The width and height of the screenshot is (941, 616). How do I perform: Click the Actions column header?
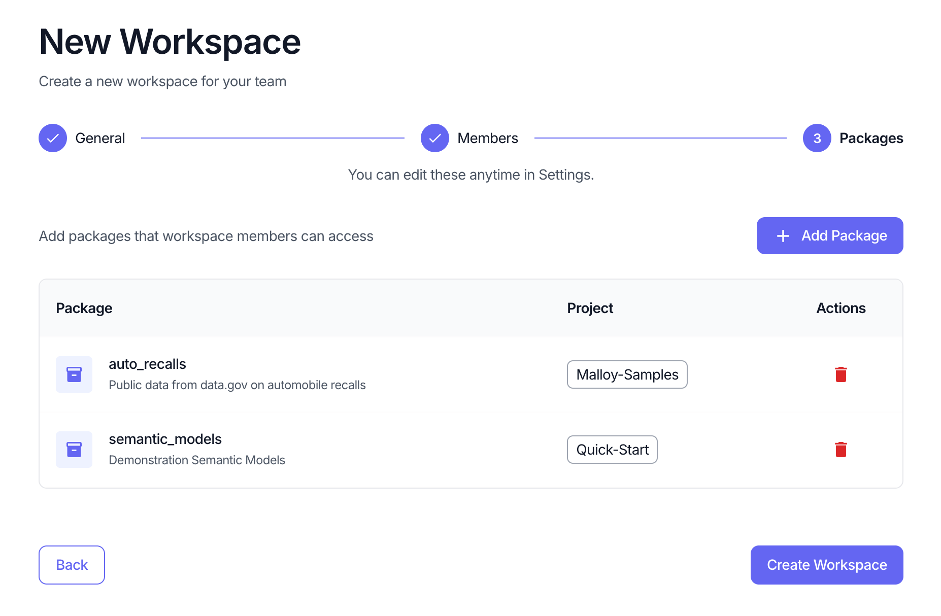tap(841, 308)
